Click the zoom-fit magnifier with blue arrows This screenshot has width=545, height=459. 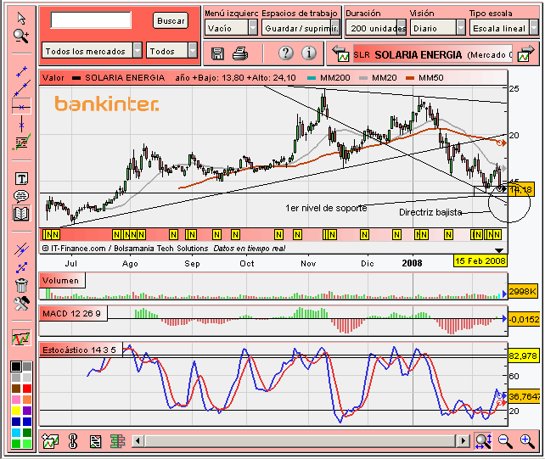[484, 441]
